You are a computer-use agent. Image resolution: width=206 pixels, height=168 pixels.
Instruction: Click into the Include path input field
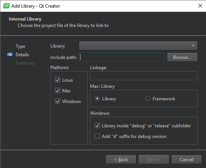click(122, 57)
